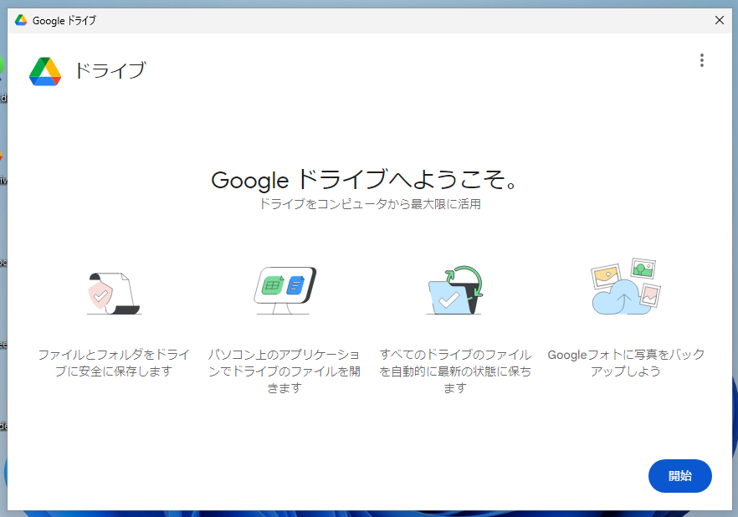Image resolution: width=738 pixels, height=517 pixels.
Task: Click the shield document secure storage icon
Action: pos(114,293)
